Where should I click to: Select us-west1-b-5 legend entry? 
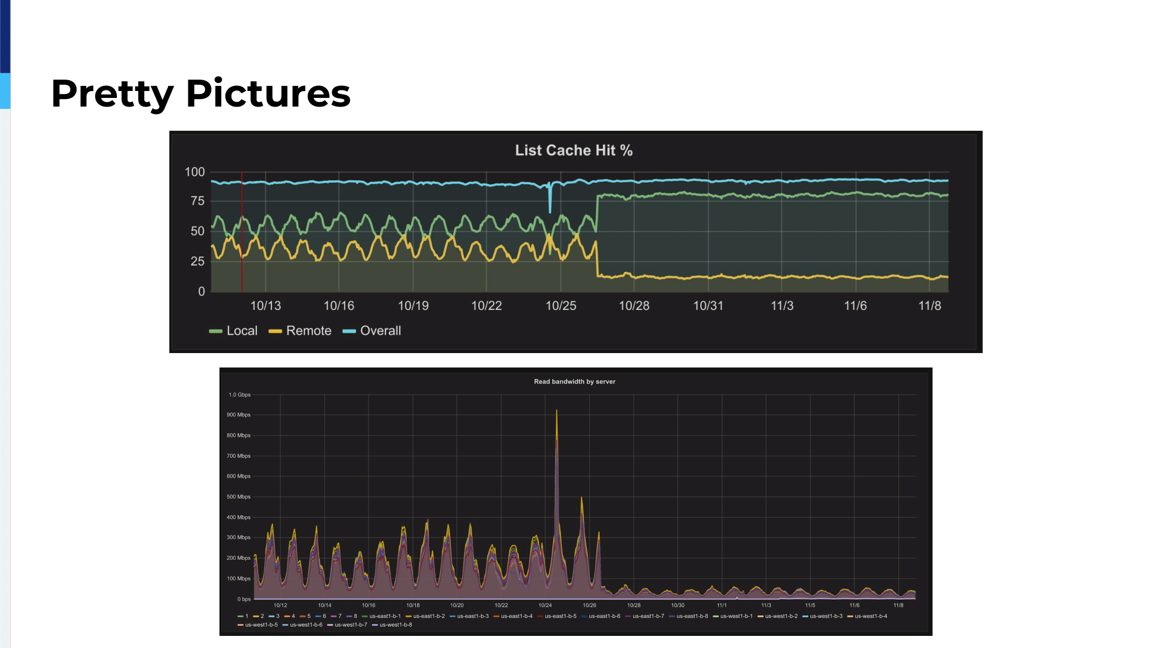262,625
